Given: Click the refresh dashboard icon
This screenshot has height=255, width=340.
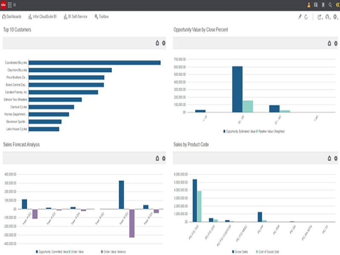Looking at the screenshot, I should [x=306, y=17].
